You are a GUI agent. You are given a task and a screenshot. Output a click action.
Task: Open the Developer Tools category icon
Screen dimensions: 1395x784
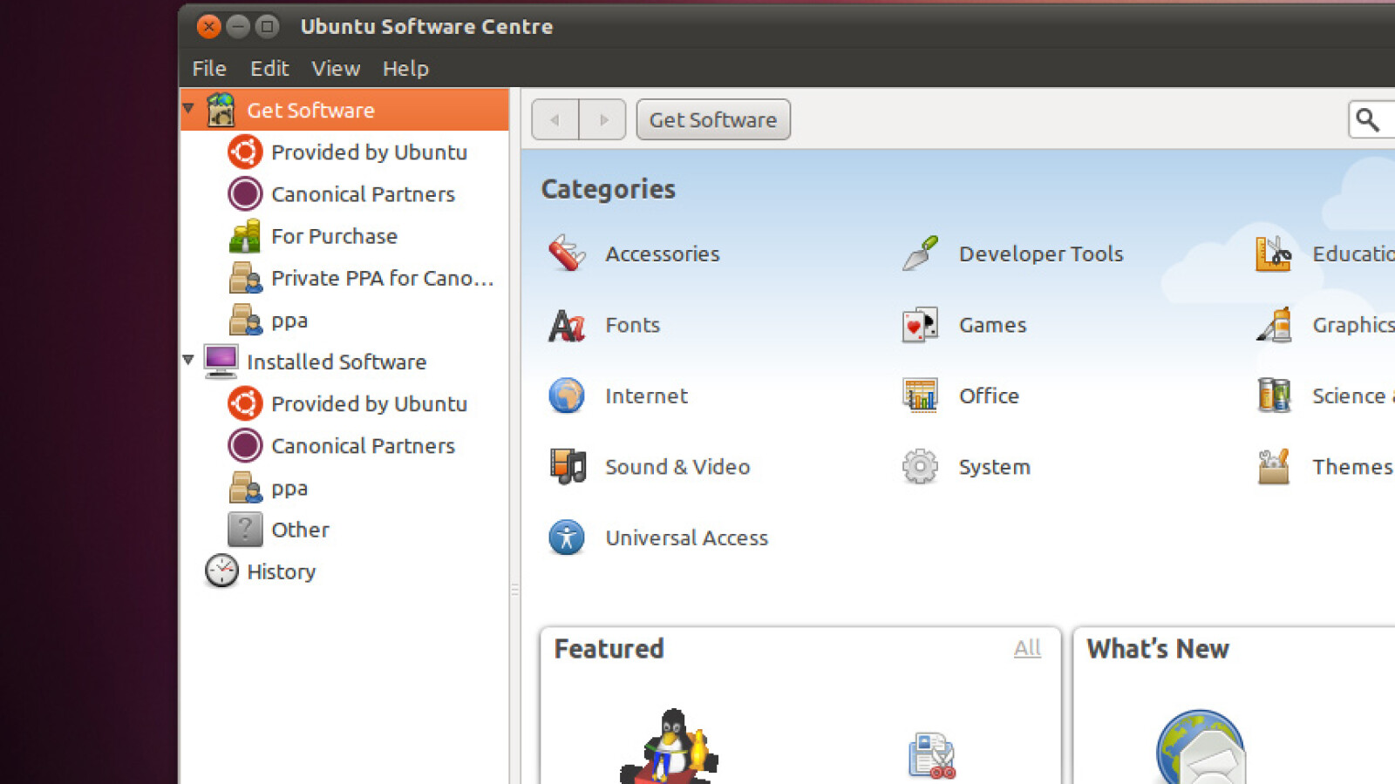(920, 253)
